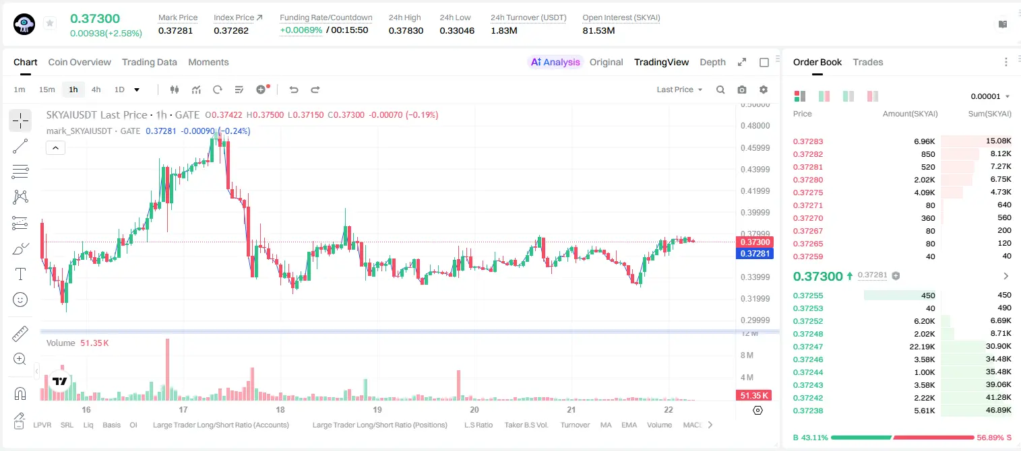Expand the order book mid-price chevron

pyautogui.click(x=1006, y=276)
